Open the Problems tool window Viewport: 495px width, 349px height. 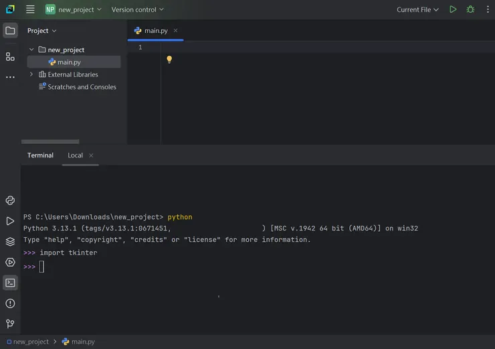point(10,303)
